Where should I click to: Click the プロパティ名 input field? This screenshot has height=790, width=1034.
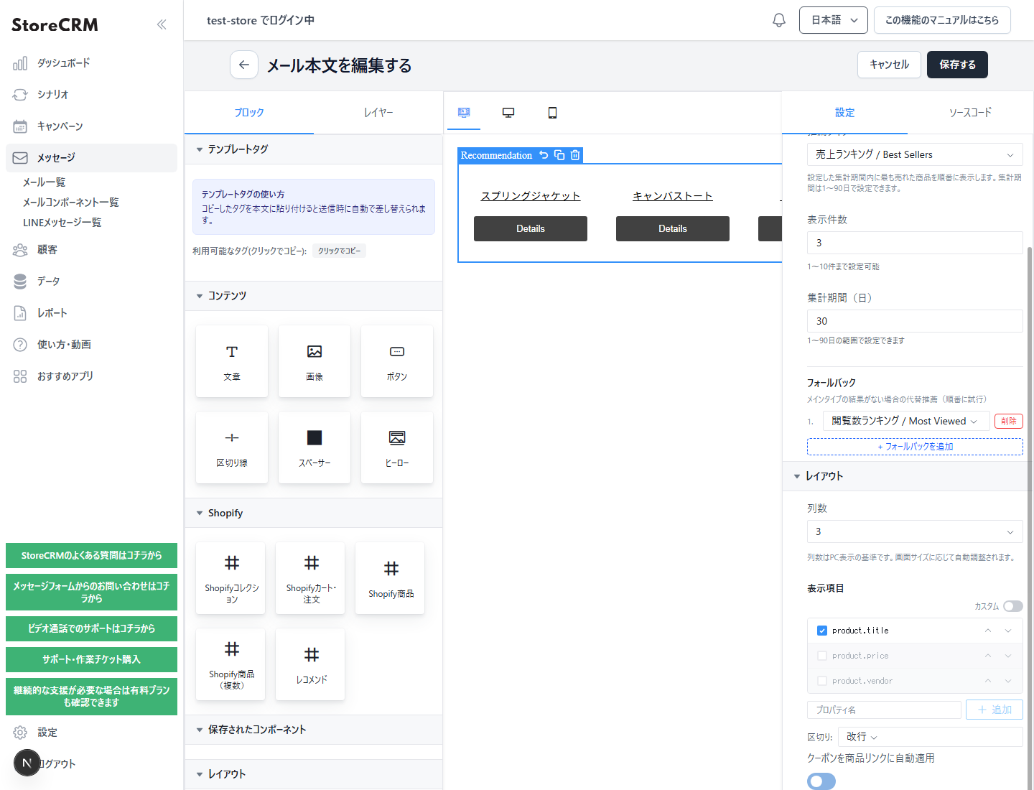coord(884,710)
